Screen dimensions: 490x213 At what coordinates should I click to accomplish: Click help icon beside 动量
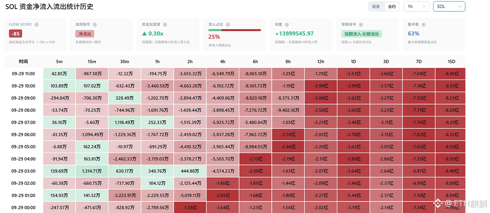287,25
